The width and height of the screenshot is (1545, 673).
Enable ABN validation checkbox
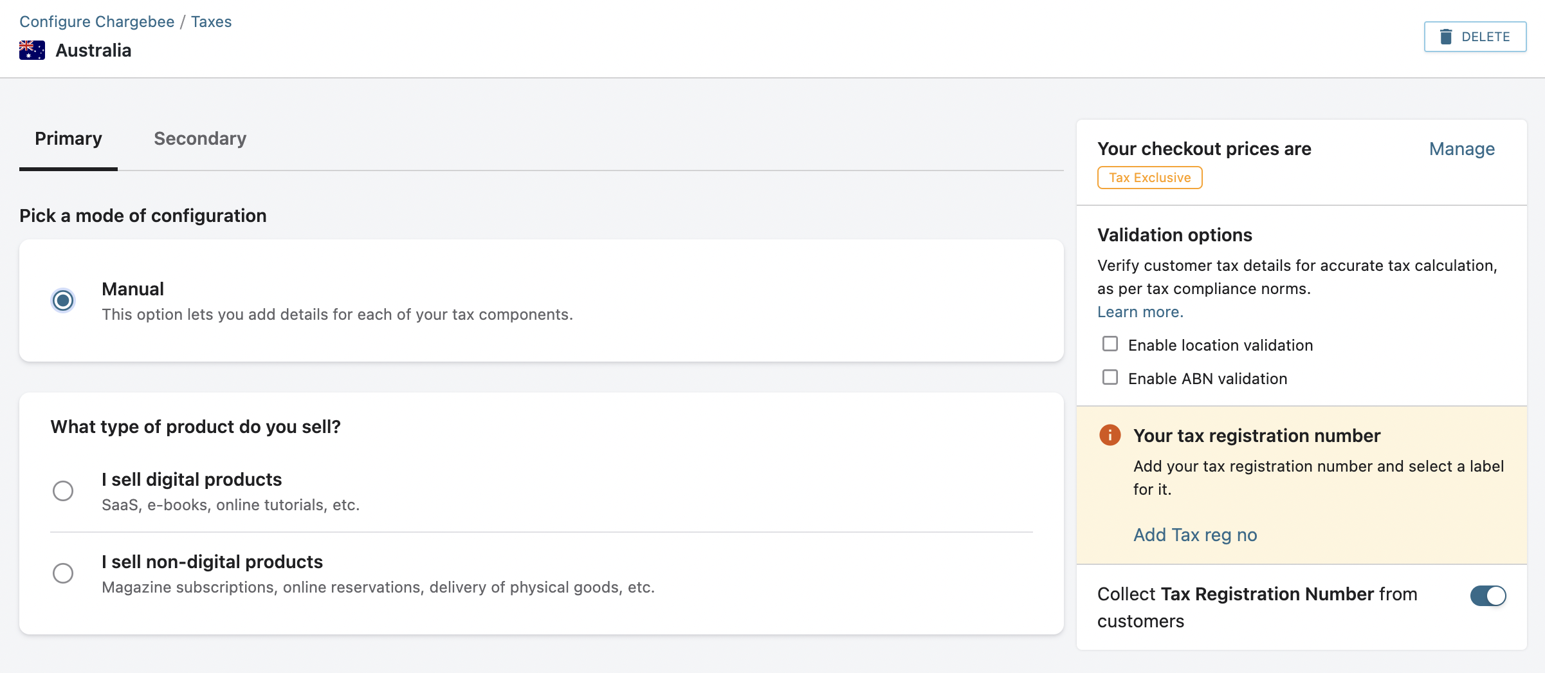tap(1110, 378)
